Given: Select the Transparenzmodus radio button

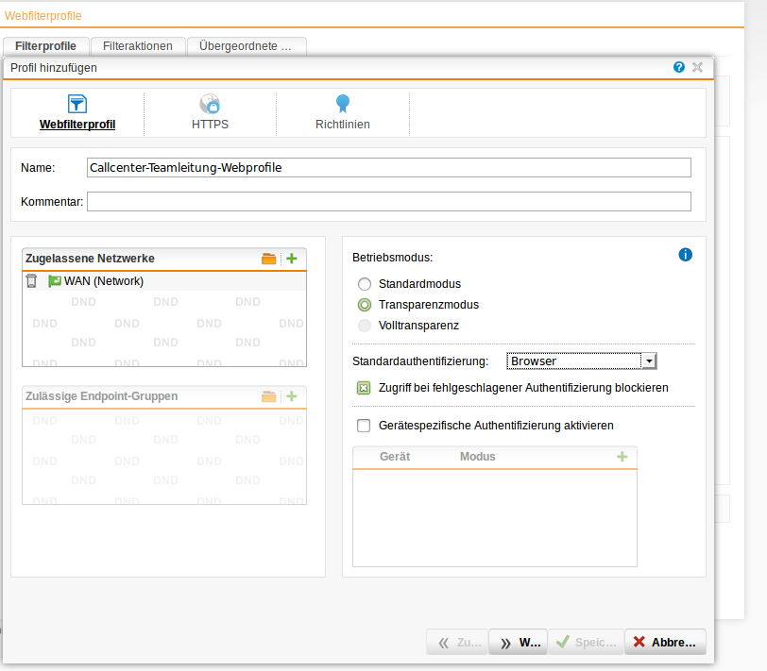Looking at the screenshot, I should (x=364, y=305).
